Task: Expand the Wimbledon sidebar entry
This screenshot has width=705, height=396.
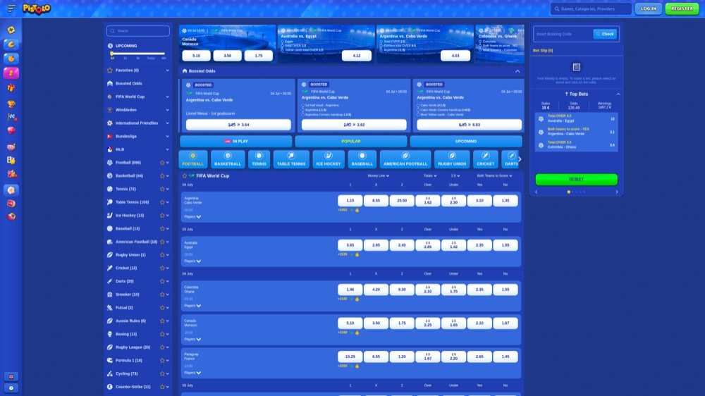Action: pos(167,110)
